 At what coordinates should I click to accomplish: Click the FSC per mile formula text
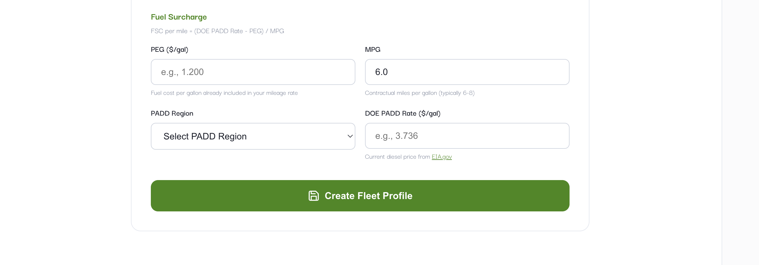(218, 31)
